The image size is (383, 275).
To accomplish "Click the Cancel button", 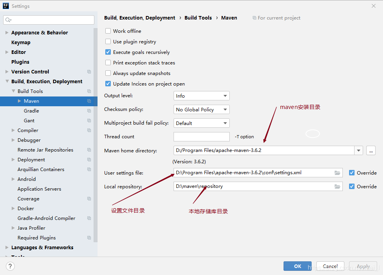I will pyautogui.click(x=330, y=266).
